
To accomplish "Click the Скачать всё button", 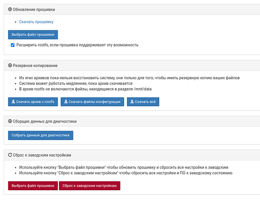I will coord(143,102).
